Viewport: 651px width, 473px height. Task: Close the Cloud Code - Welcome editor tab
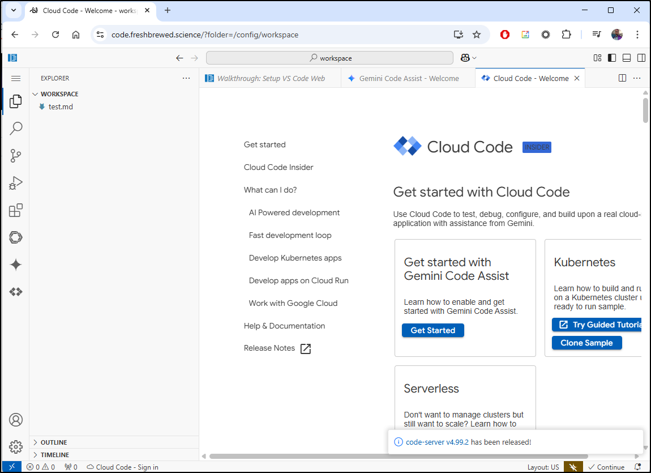(577, 78)
